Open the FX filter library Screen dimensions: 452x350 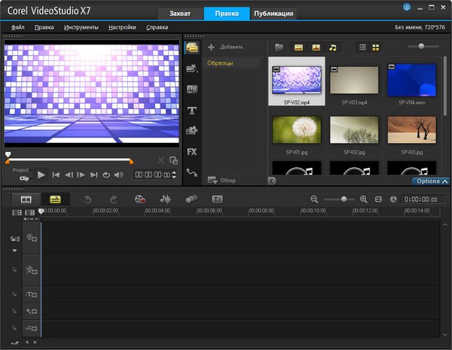(x=192, y=151)
